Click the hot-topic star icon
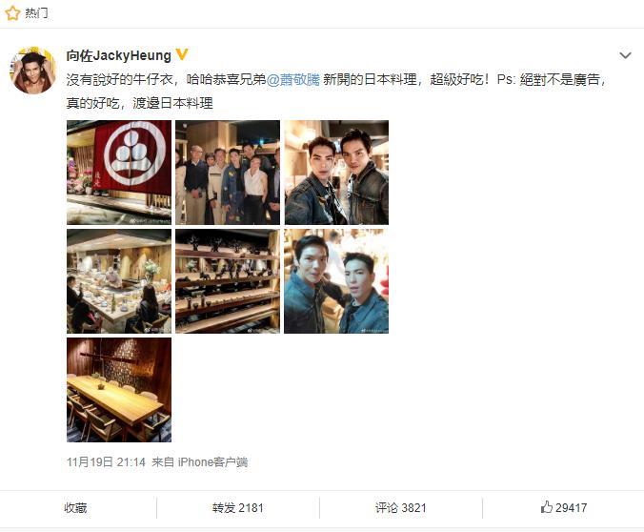644x532 pixels. 12,12
